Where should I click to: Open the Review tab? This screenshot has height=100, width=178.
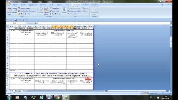click(x=60, y=5)
